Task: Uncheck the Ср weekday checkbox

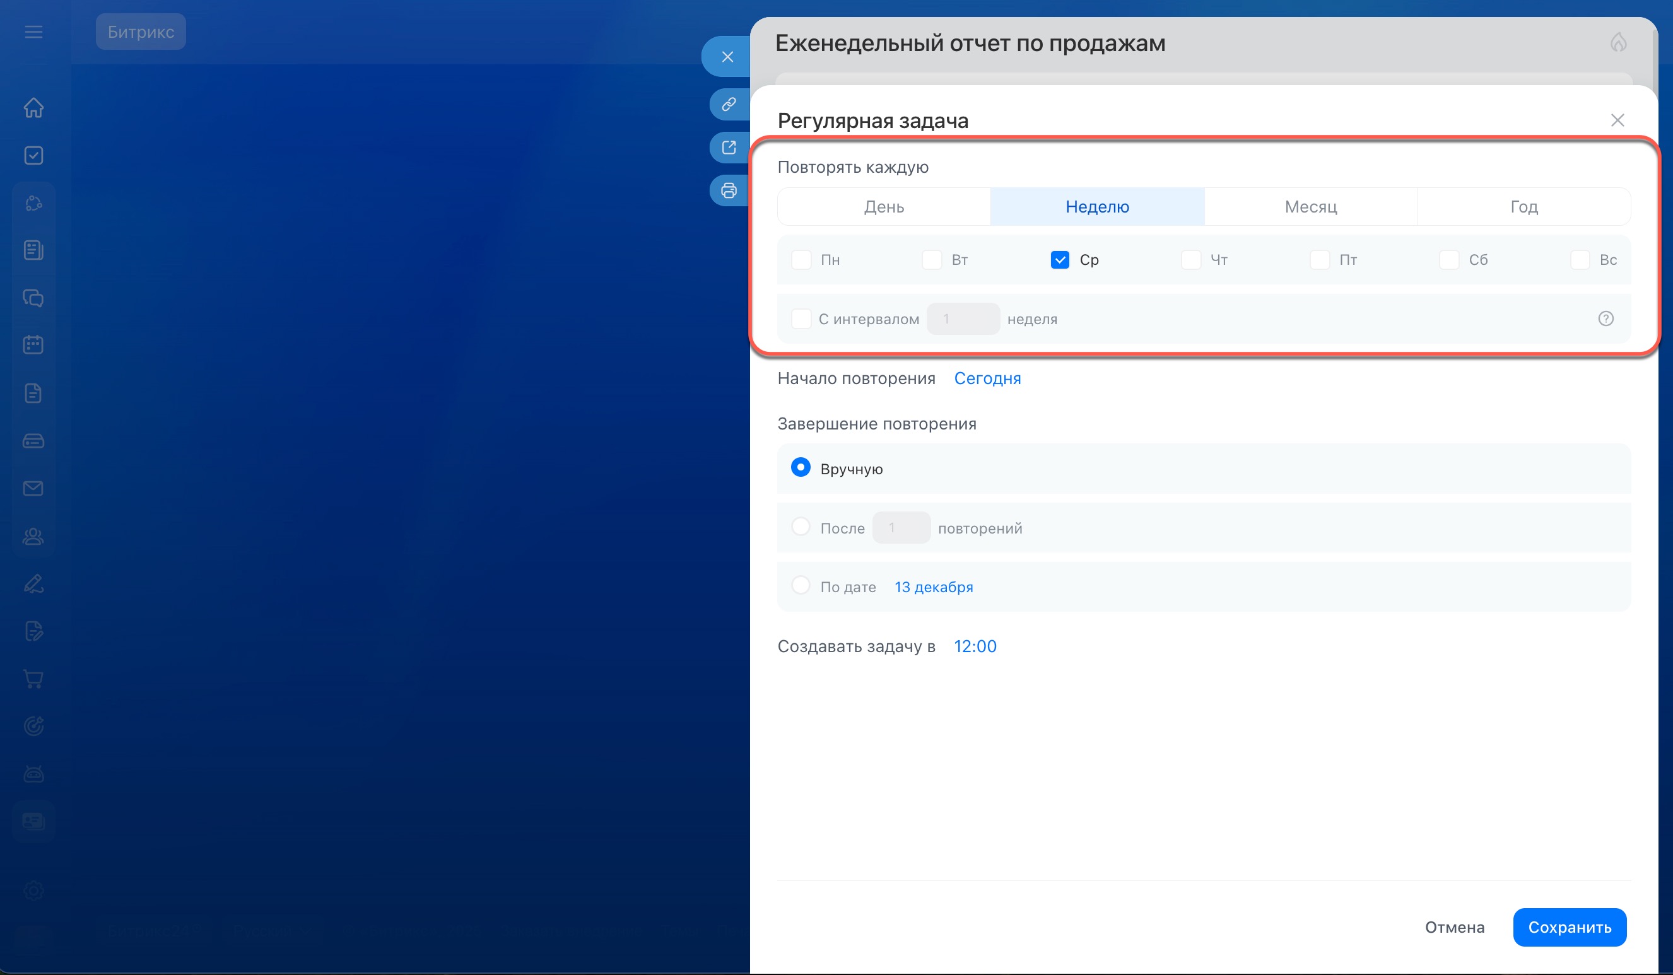Action: (1060, 259)
